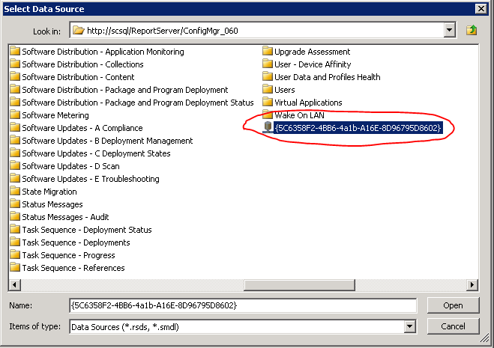Screen dimensions: 494x348
Task: Select Software Distribution - Package and Program Deployment Status
Action: click(x=138, y=103)
